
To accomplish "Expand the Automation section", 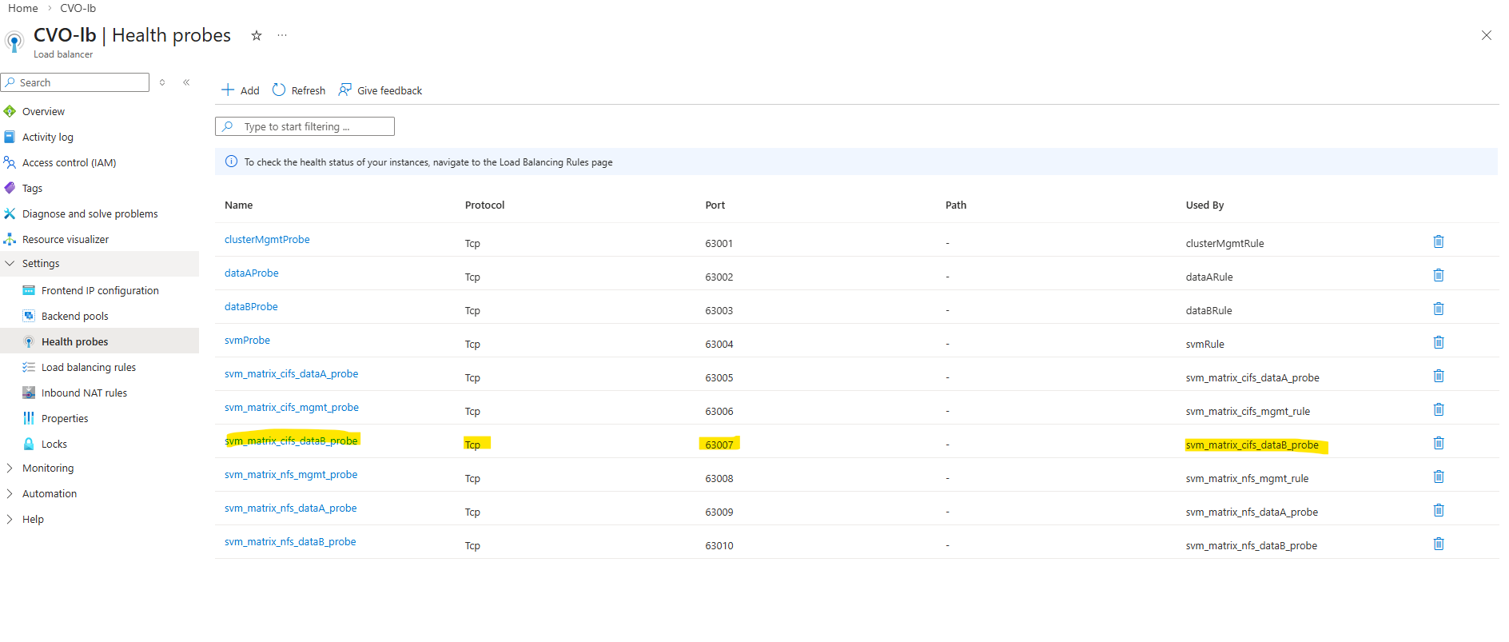I will point(49,494).
